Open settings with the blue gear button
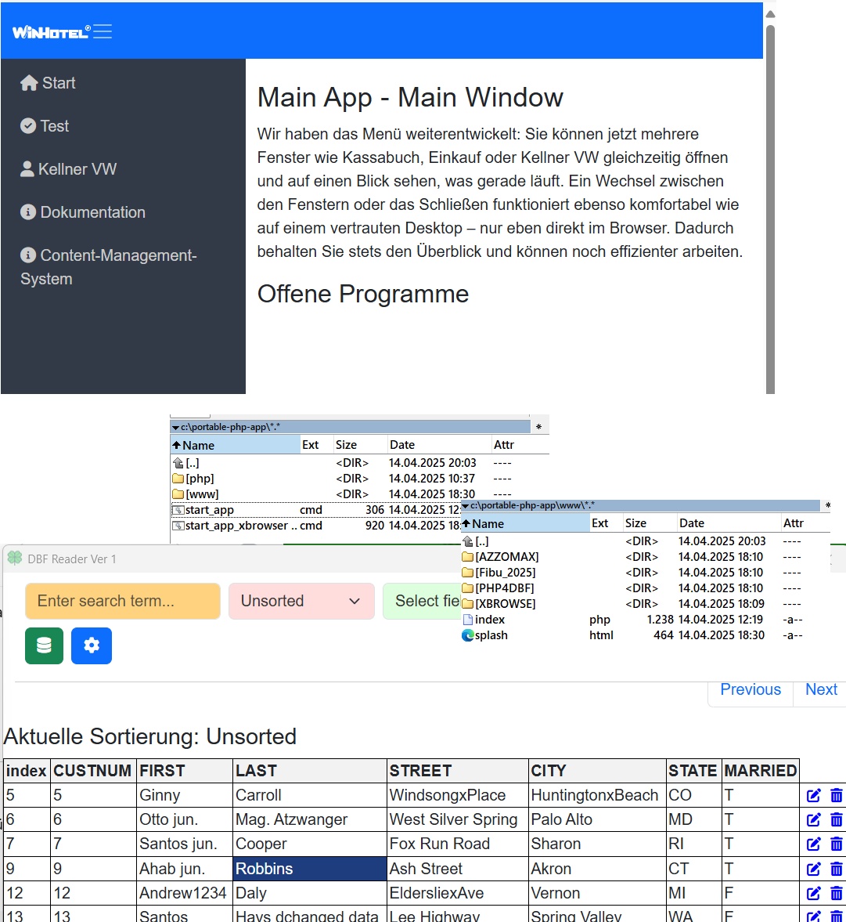 tap(92, 645)
